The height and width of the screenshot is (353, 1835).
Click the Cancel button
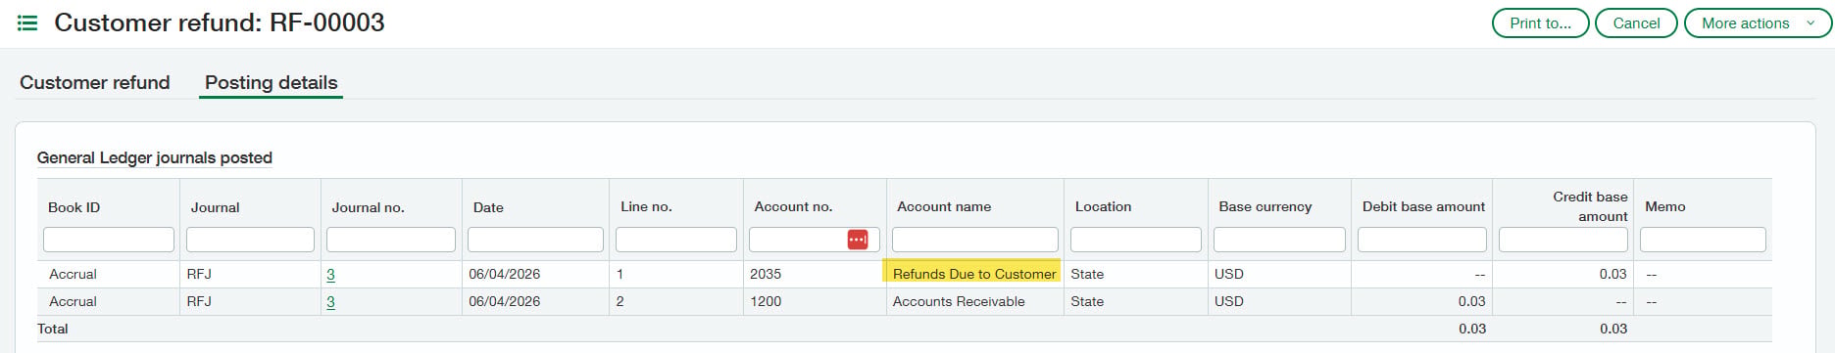pos(1636,23)
